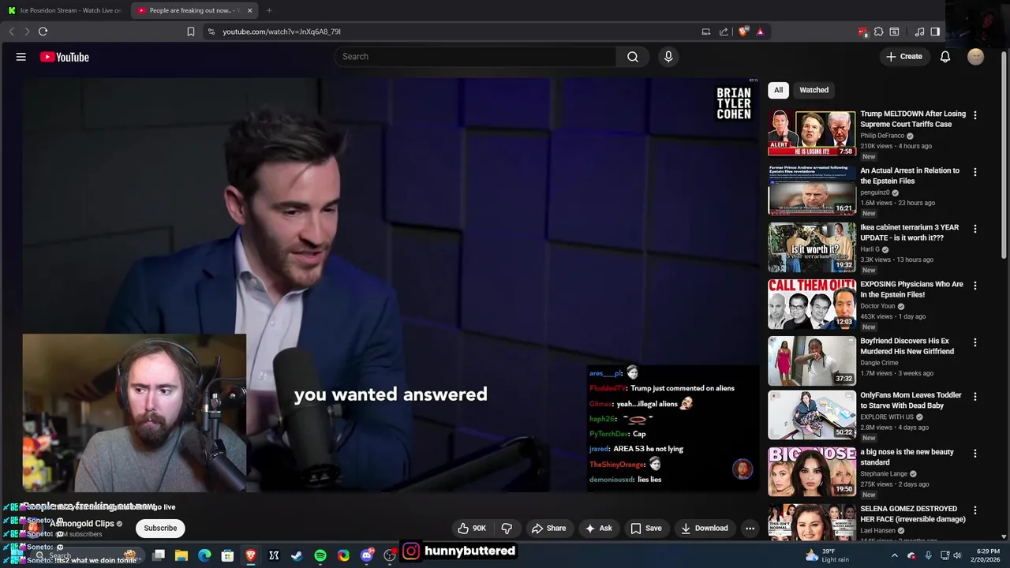Open Stephanie Lange channel link
1010x568 pixels.
coord(884,474)
